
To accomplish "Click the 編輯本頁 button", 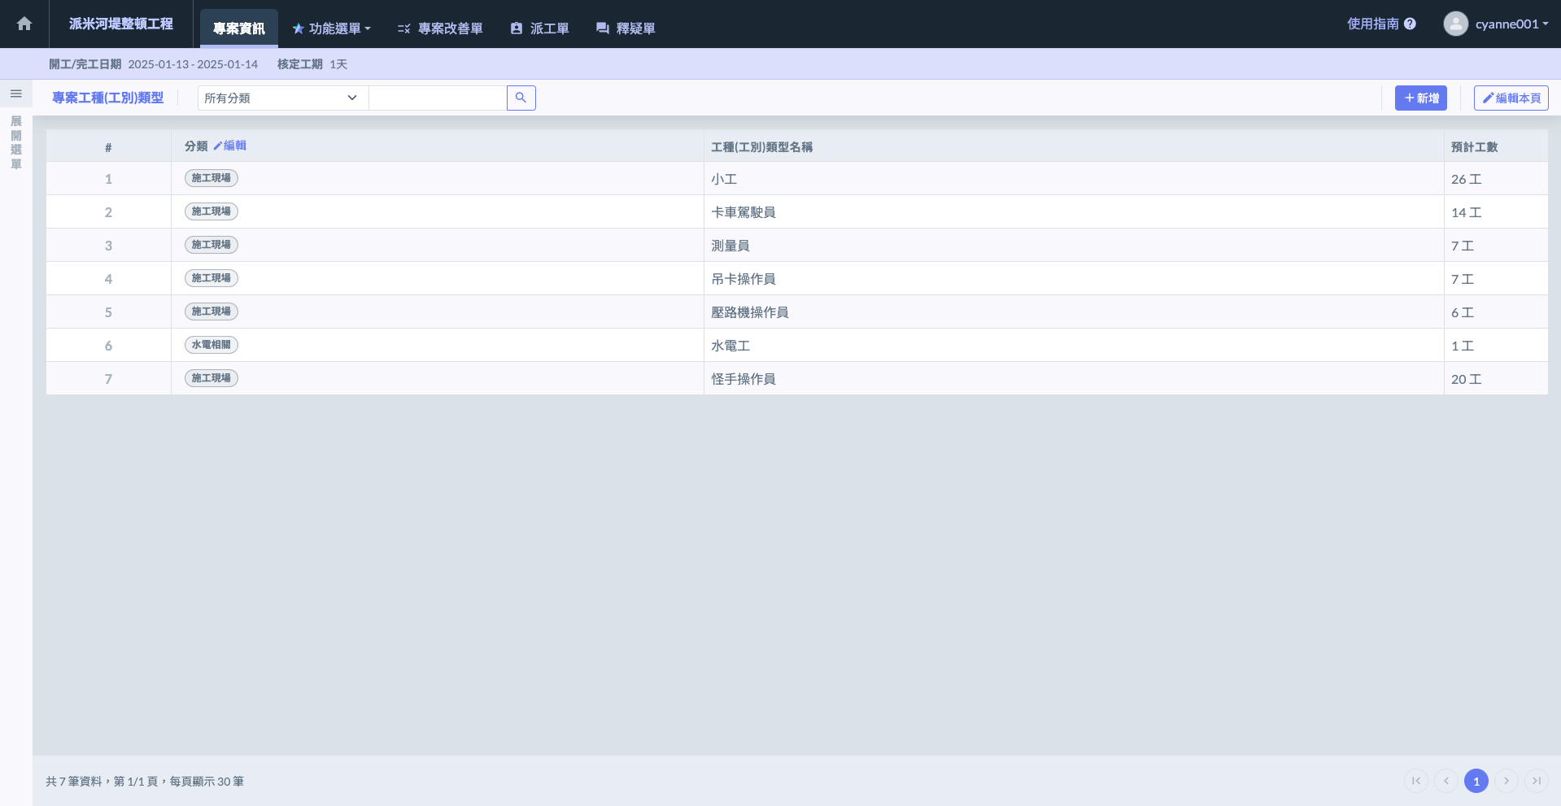I will coord(1511,98).
